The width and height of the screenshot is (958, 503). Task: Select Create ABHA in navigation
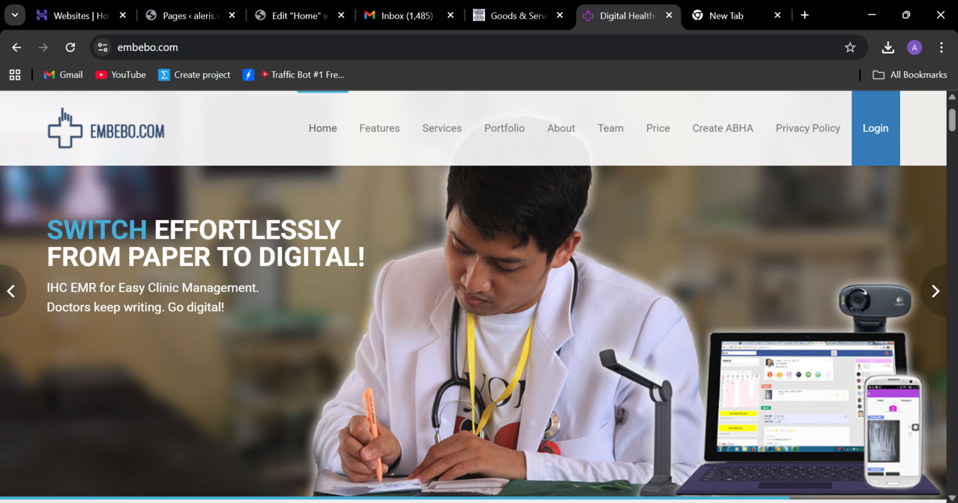coord(722,128)
